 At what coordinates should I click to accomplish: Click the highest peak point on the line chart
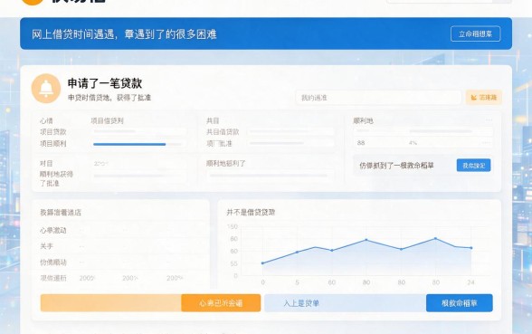[436, 239]
